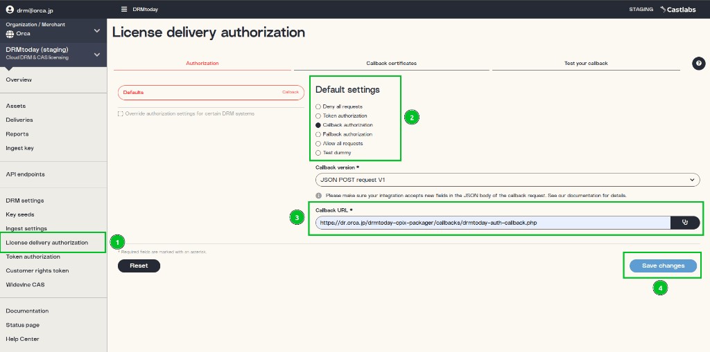This screenshot has width=710, height=352.
Task: Expand the Organization / Merchant Orca selector
Action: [53, 30]
